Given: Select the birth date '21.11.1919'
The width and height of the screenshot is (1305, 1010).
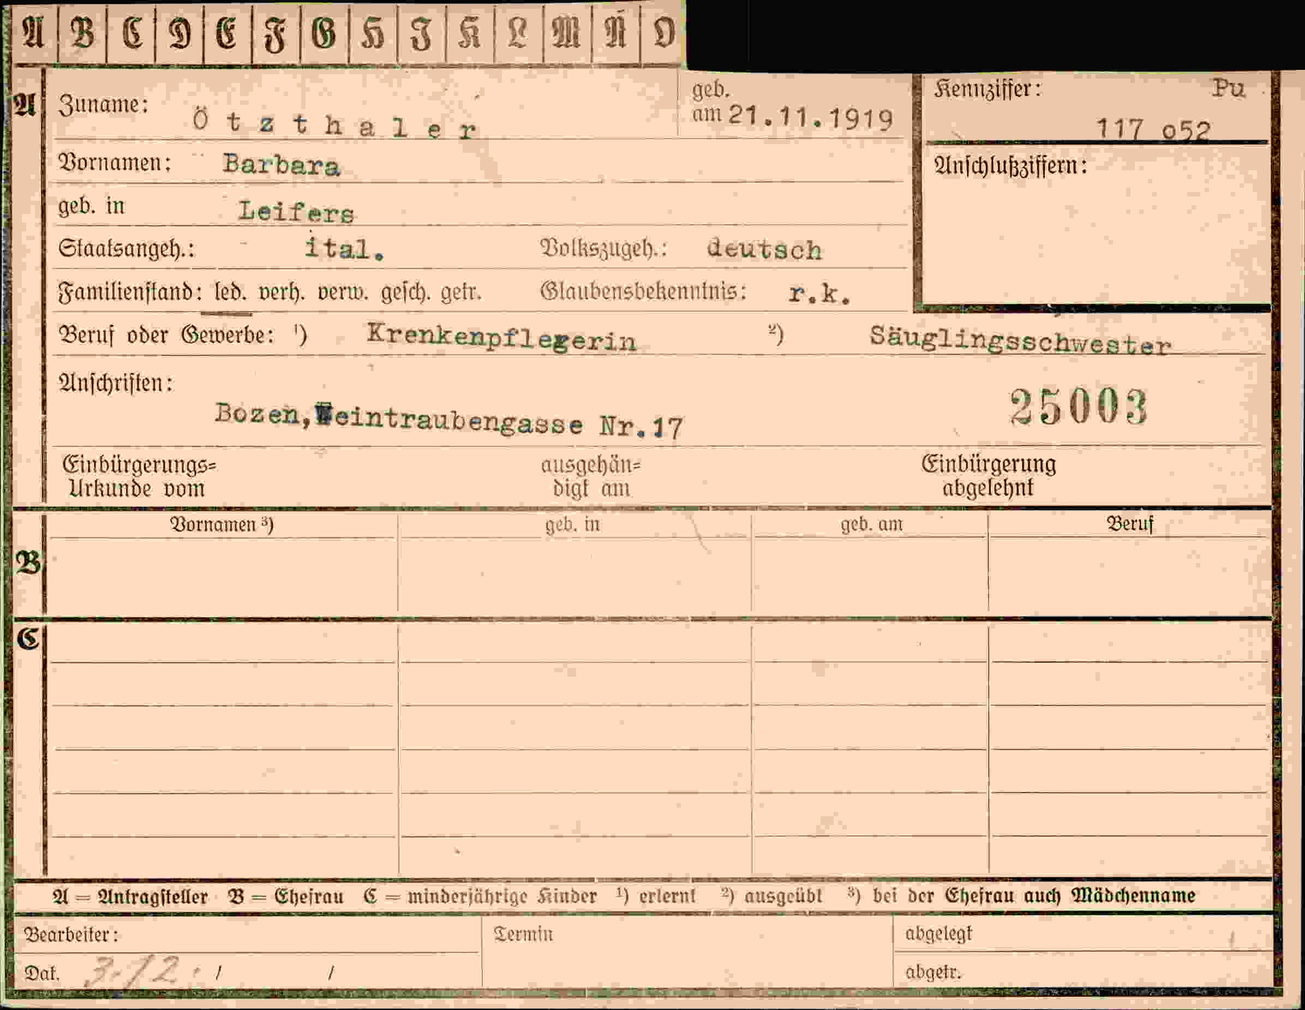Looking at the screenshot, I should tap(811, 118).
